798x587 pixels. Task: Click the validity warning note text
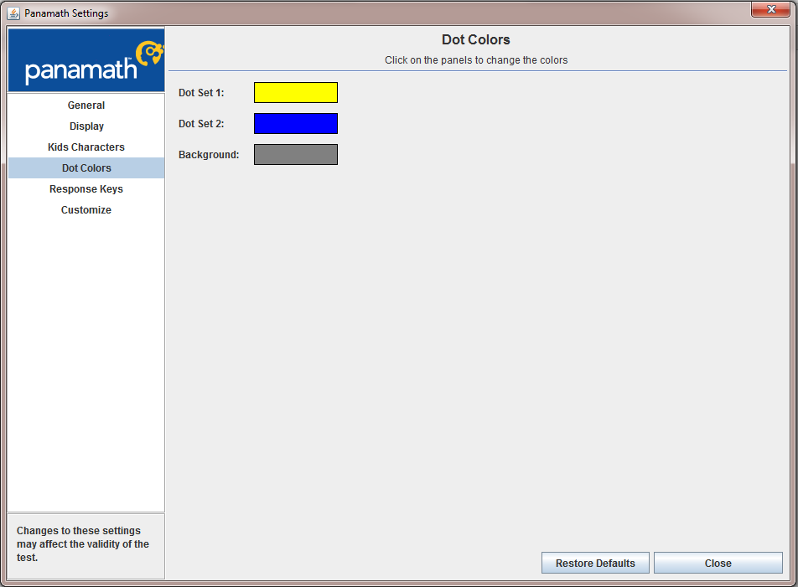point(82,543)
